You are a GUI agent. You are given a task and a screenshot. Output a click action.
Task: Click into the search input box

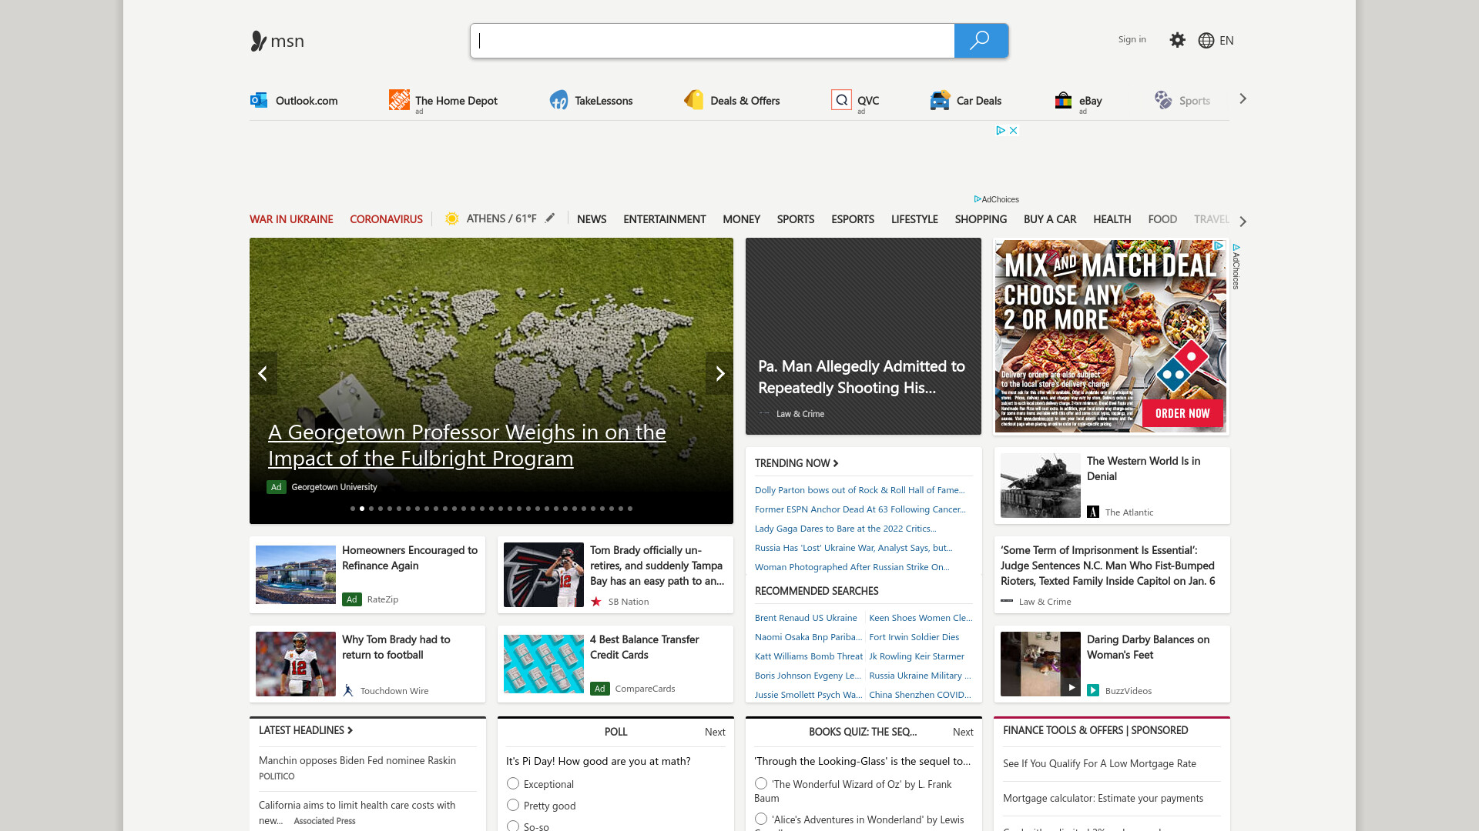click(713, 41)
